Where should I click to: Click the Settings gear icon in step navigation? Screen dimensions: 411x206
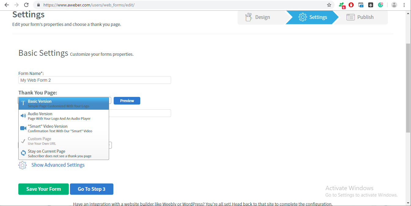click(x=303, y=17)
